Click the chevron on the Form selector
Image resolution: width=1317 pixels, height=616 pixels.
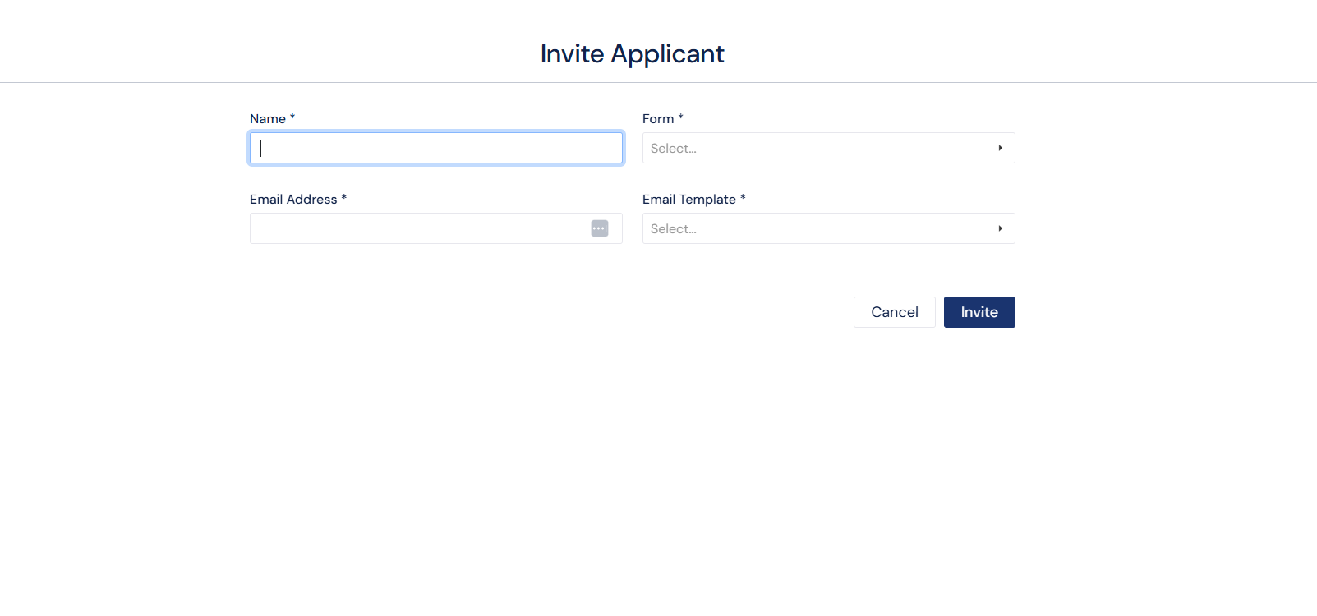tap(1000, 148)
